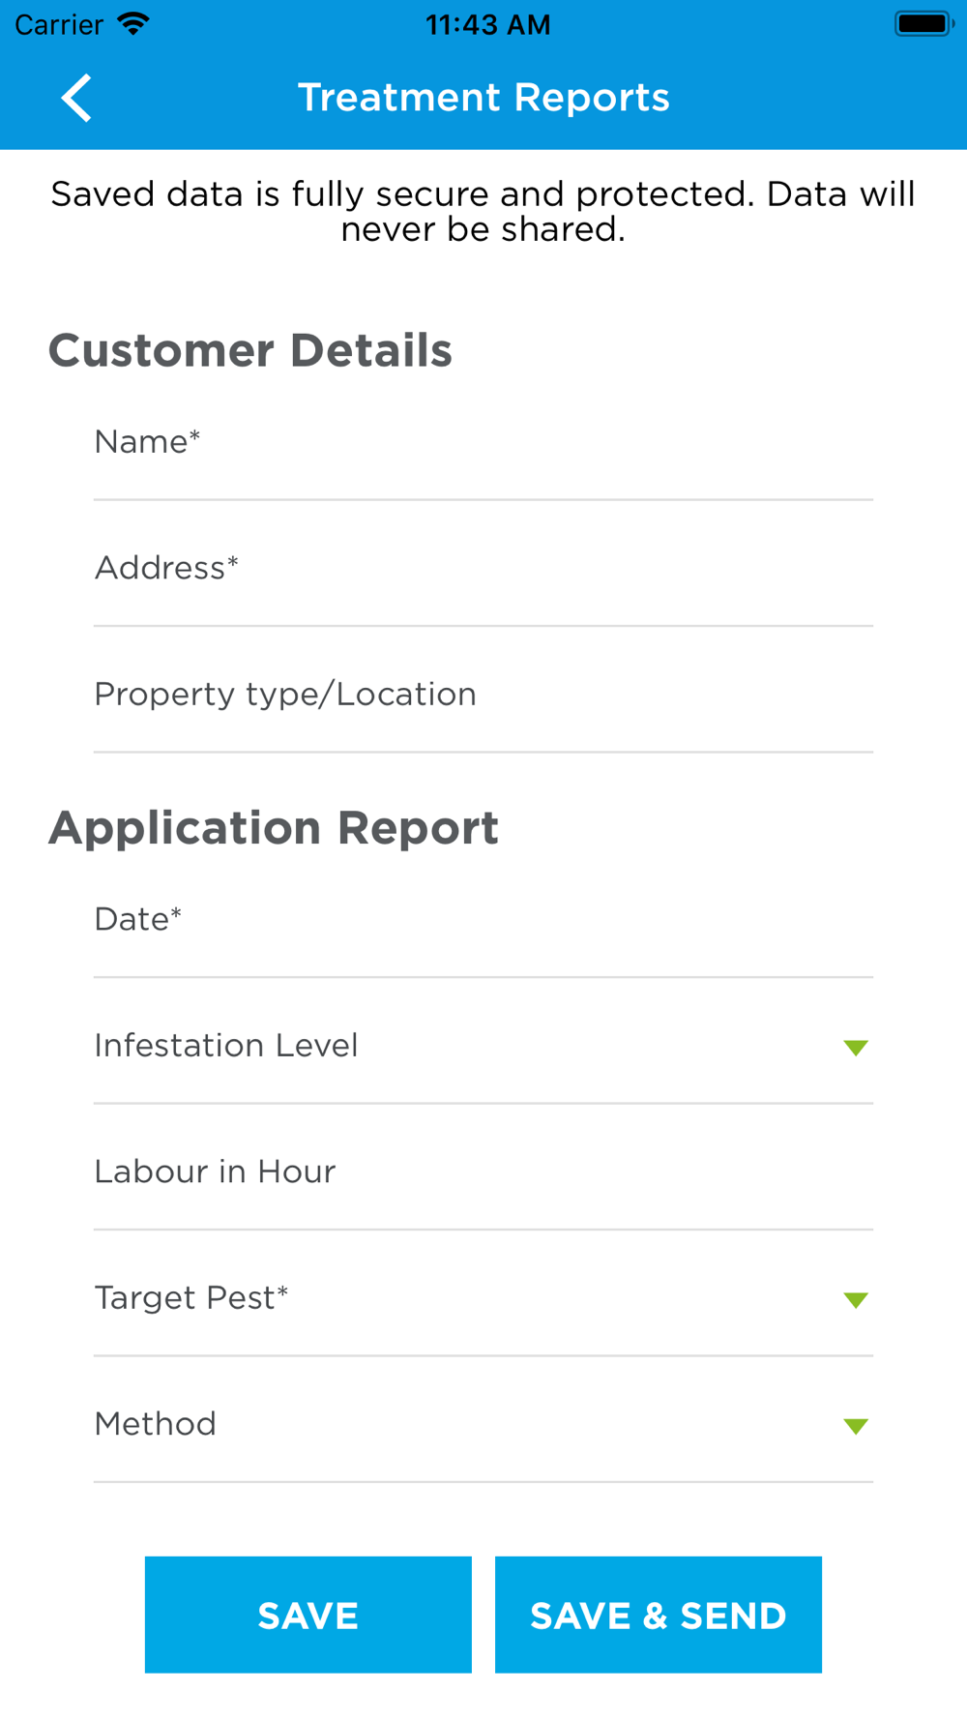Tap the Customer Details heading

[x=250, y=350]
